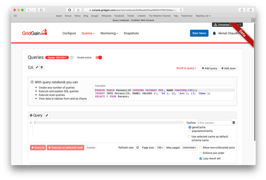Open the Scroll to query dropdown
This screenshot has width=266, height=180.
coord(186,68)
